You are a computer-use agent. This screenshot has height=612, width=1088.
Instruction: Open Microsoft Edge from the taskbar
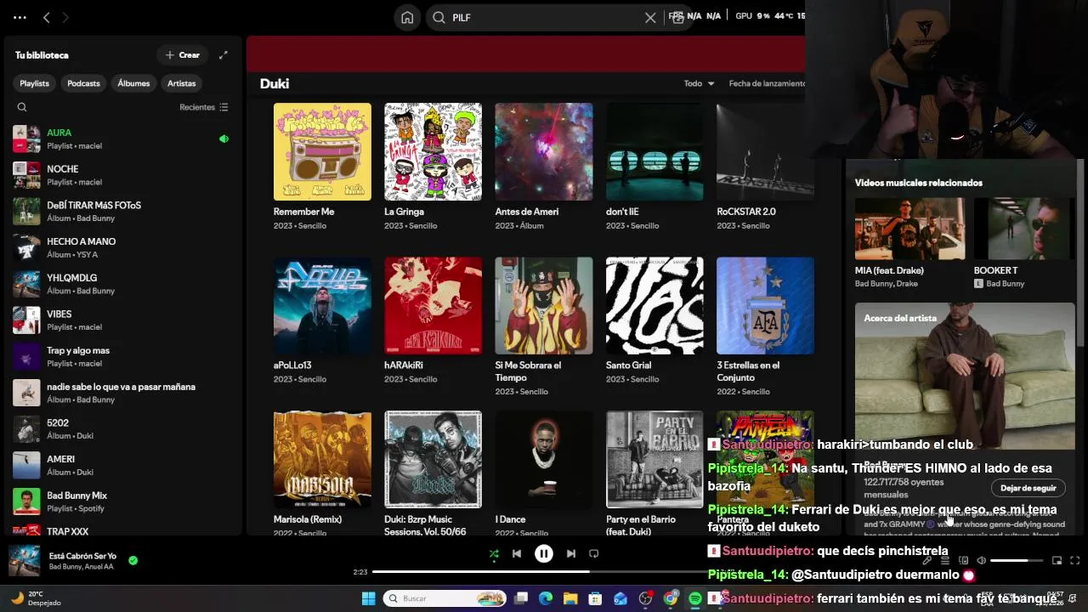[x=546, y=598]
